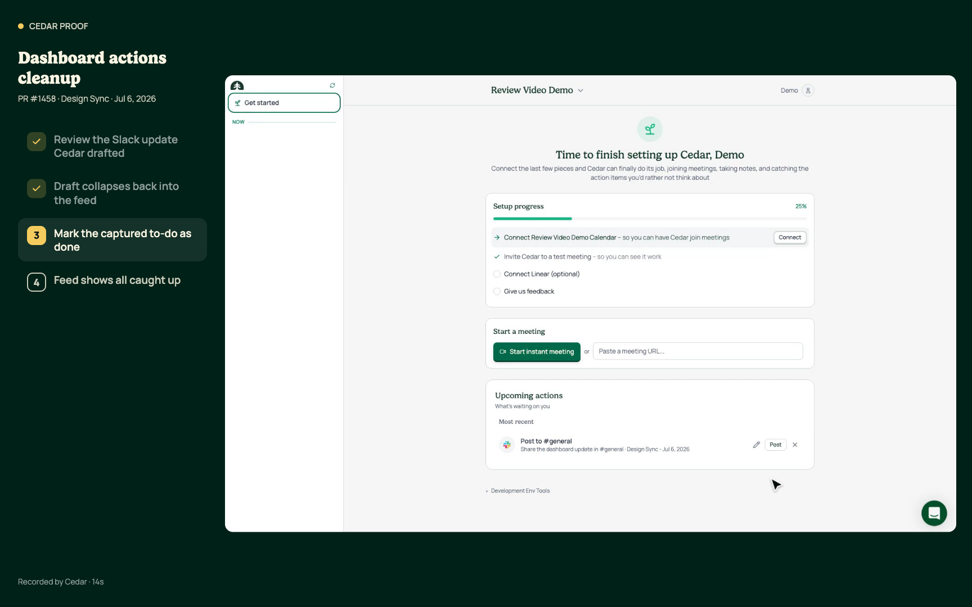Select step 'Review the Slack update Cedar drafted'

[112, 146]
